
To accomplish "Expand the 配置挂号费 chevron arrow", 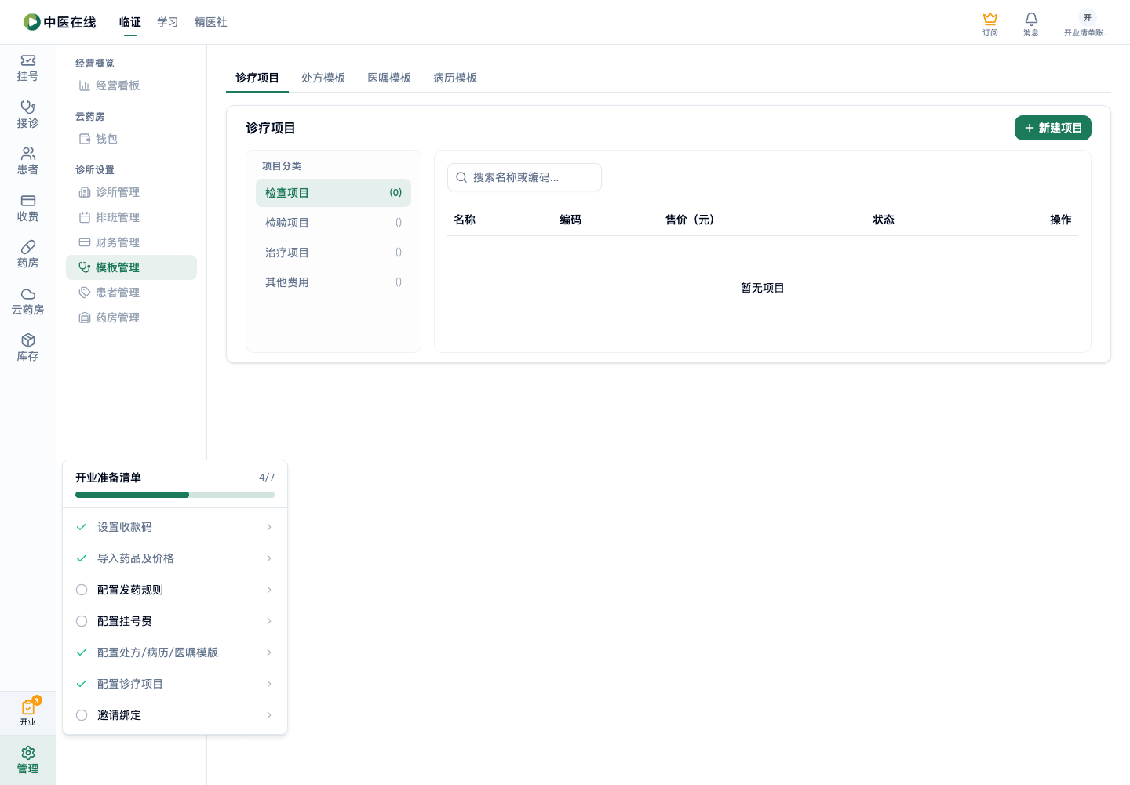I will [x=269, y=621].
